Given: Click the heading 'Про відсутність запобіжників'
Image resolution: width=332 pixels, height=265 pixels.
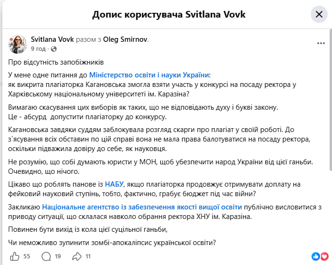Looking at the screenshot, I should coord(56,62).
